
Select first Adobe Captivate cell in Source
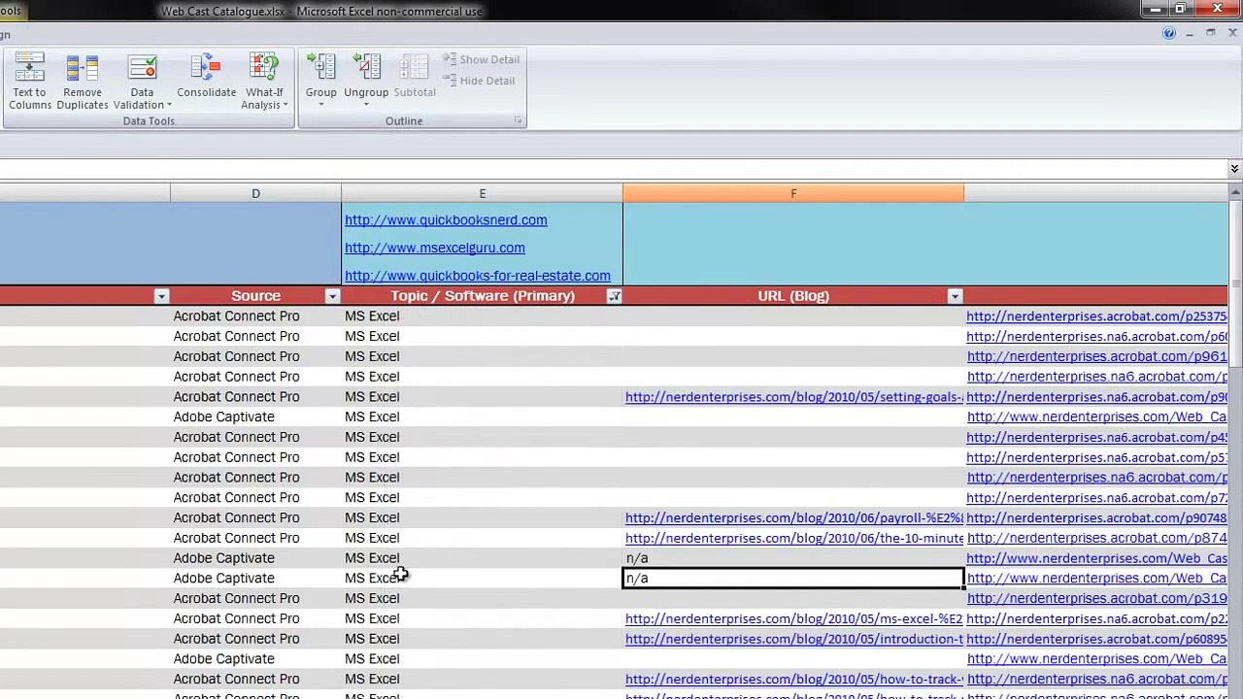click(x=256, y=417)
